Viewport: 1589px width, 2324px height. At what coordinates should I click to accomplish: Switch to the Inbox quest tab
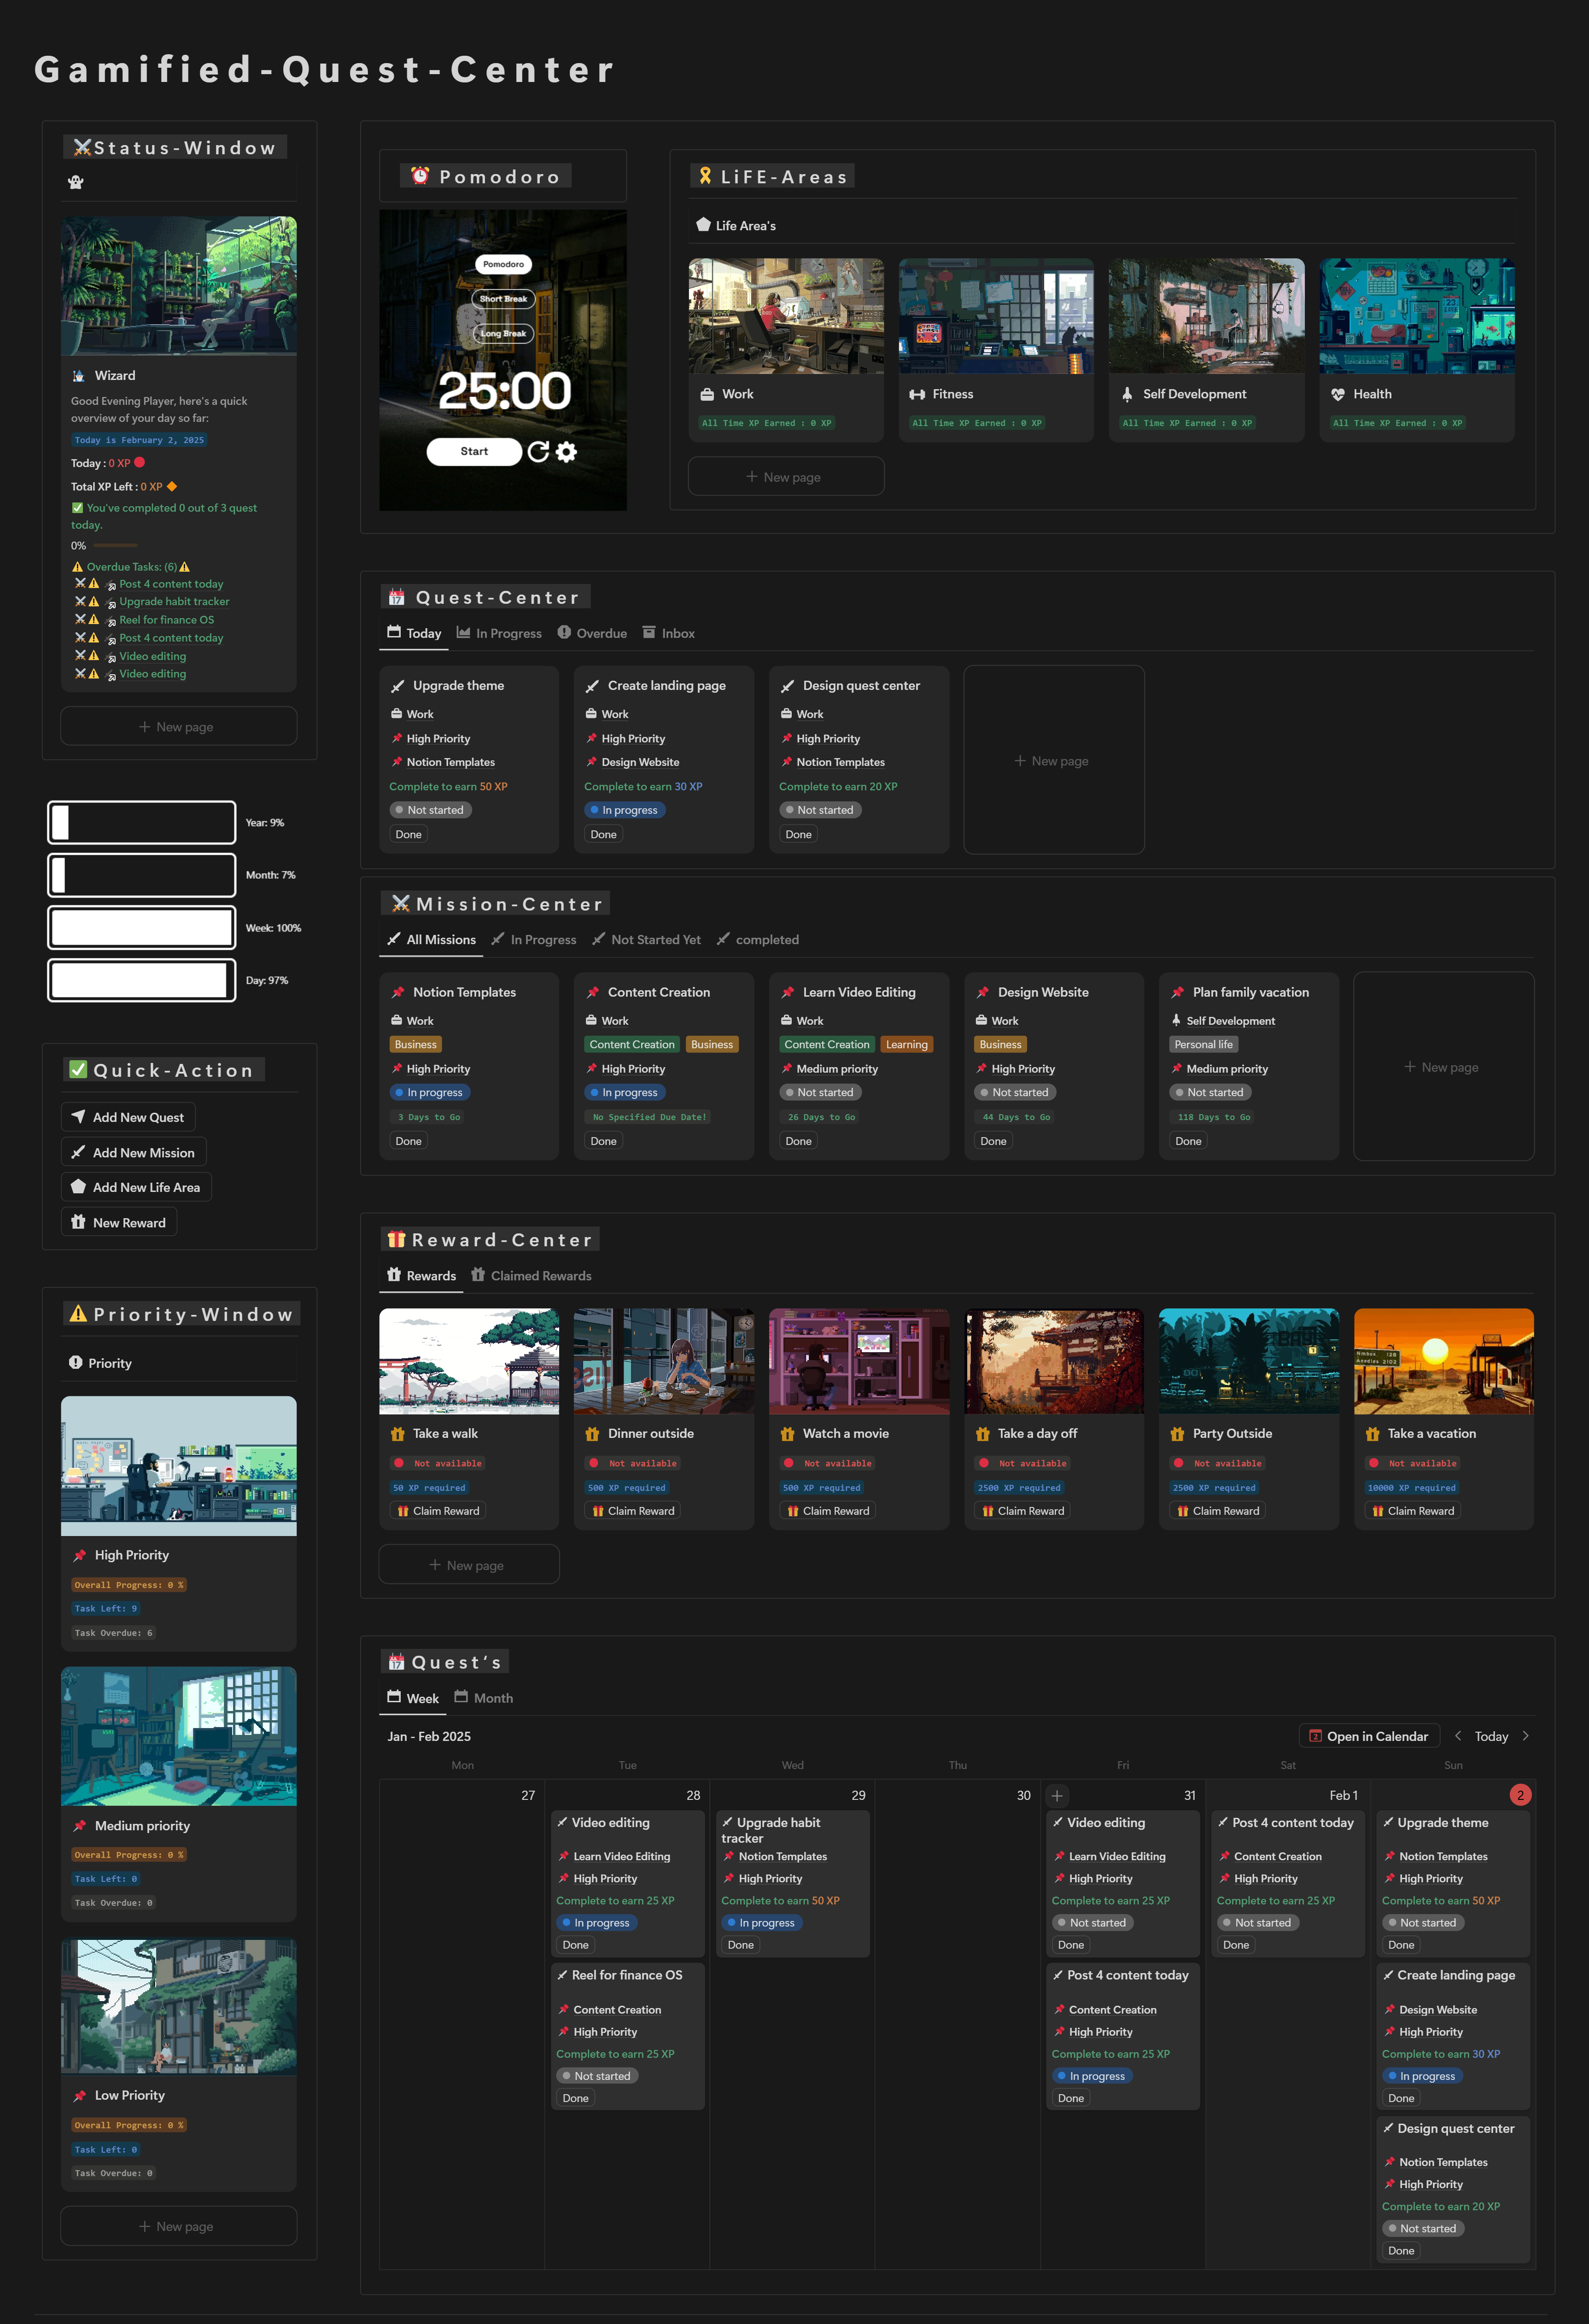tap(669, 633)
